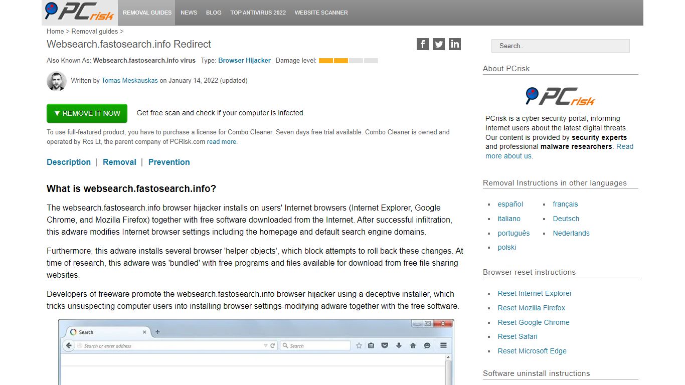
Task: Click the 'Websearch.fastosearch.info Redirect' page title
Action: coord(129,44)
